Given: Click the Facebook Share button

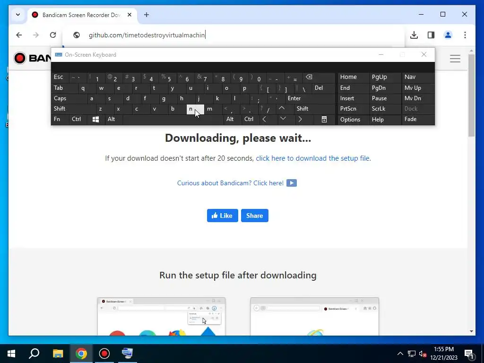Looking at the screenshot, I should click(255, 216).
